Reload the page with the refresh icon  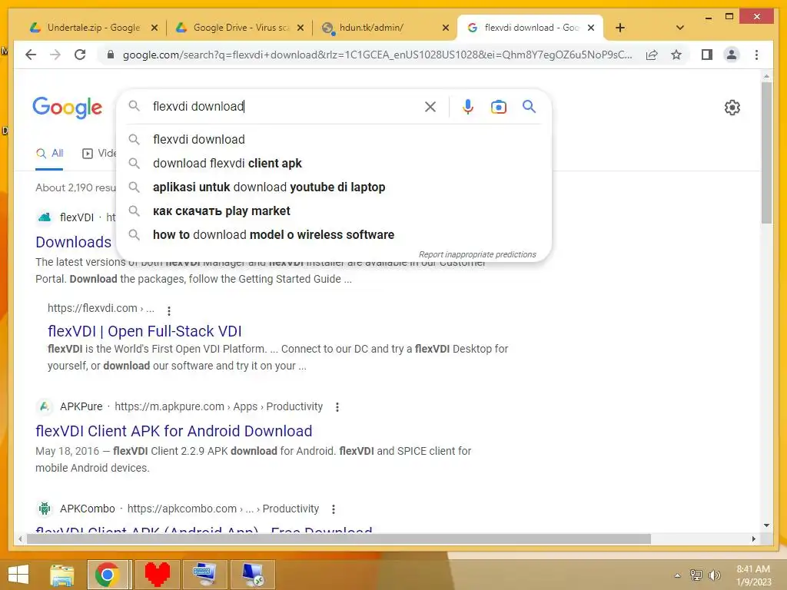(80, 55)
